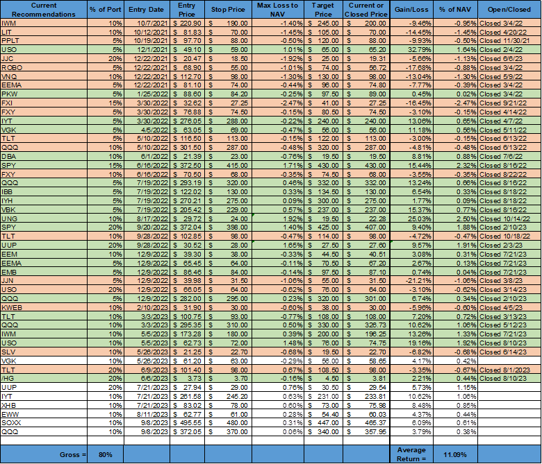Select stop price 415.00

click(x=228, y=165)
